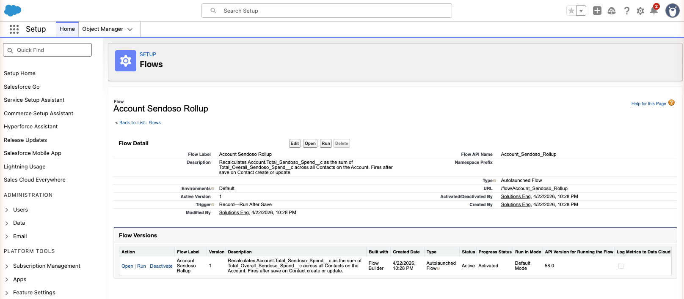This screenshot has height=299, width=684.
Task: Open the user profile avatar
Action: coord(672,11)
